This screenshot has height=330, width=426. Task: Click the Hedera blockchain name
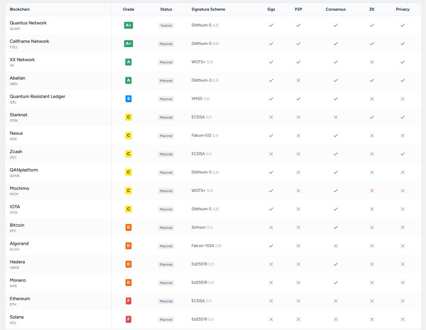point(17,262)
